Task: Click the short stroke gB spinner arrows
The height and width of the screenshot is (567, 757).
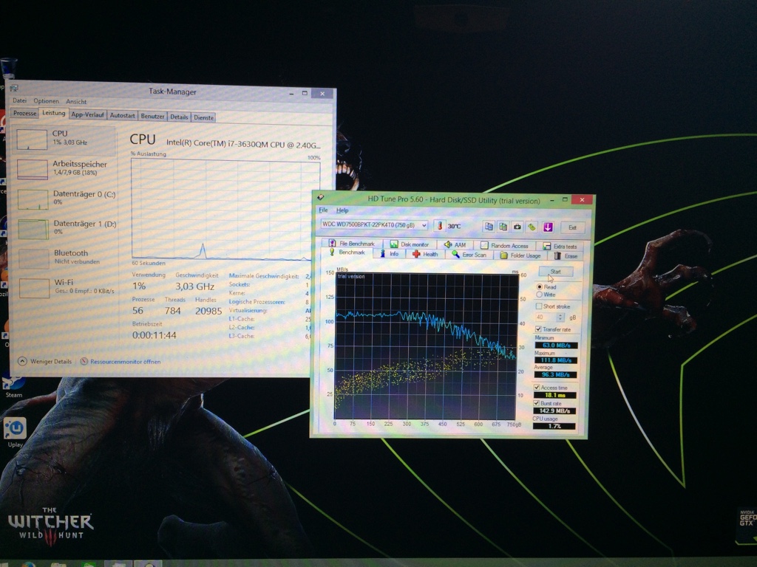Action: coord(560,317)
